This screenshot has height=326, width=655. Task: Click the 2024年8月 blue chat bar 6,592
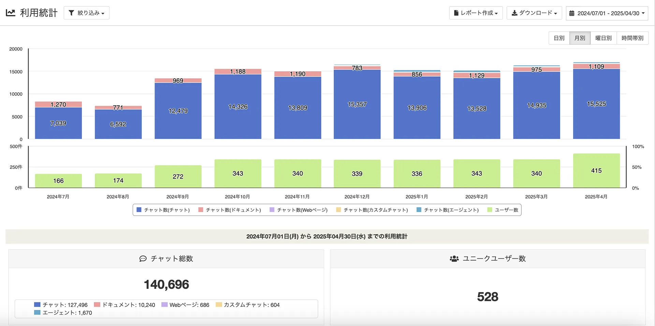[x=118, y=124]
